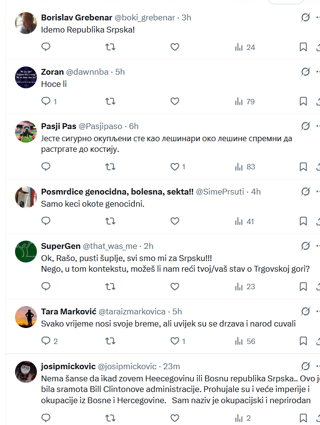Screen dimensions: 320x425
Task: Like Pasji Pas's tweet
Action: [x=175, y=166]
